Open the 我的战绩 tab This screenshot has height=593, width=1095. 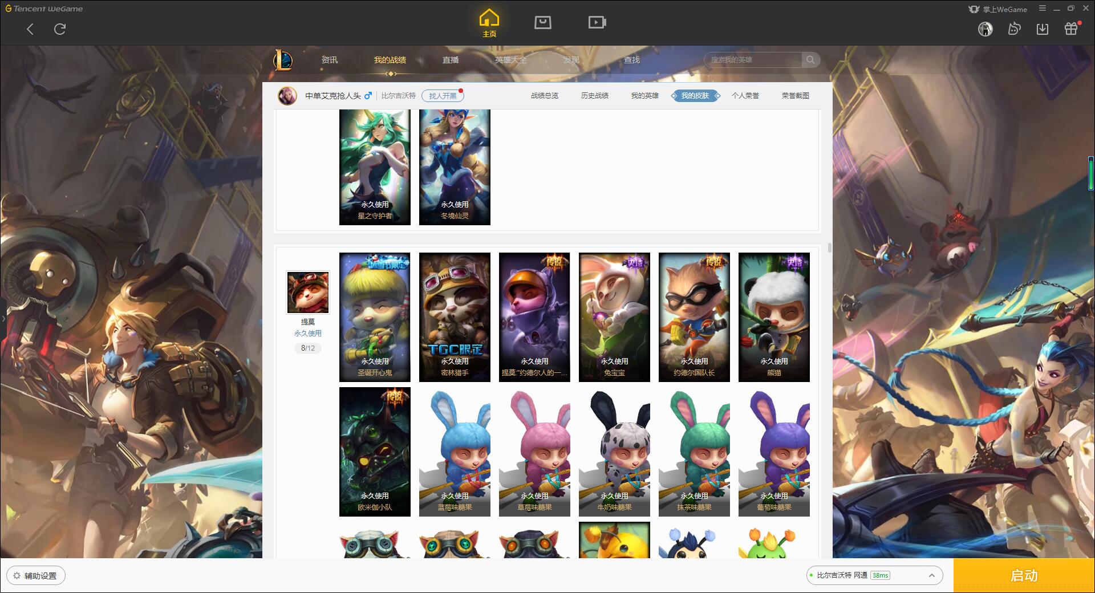coord(390,60)
